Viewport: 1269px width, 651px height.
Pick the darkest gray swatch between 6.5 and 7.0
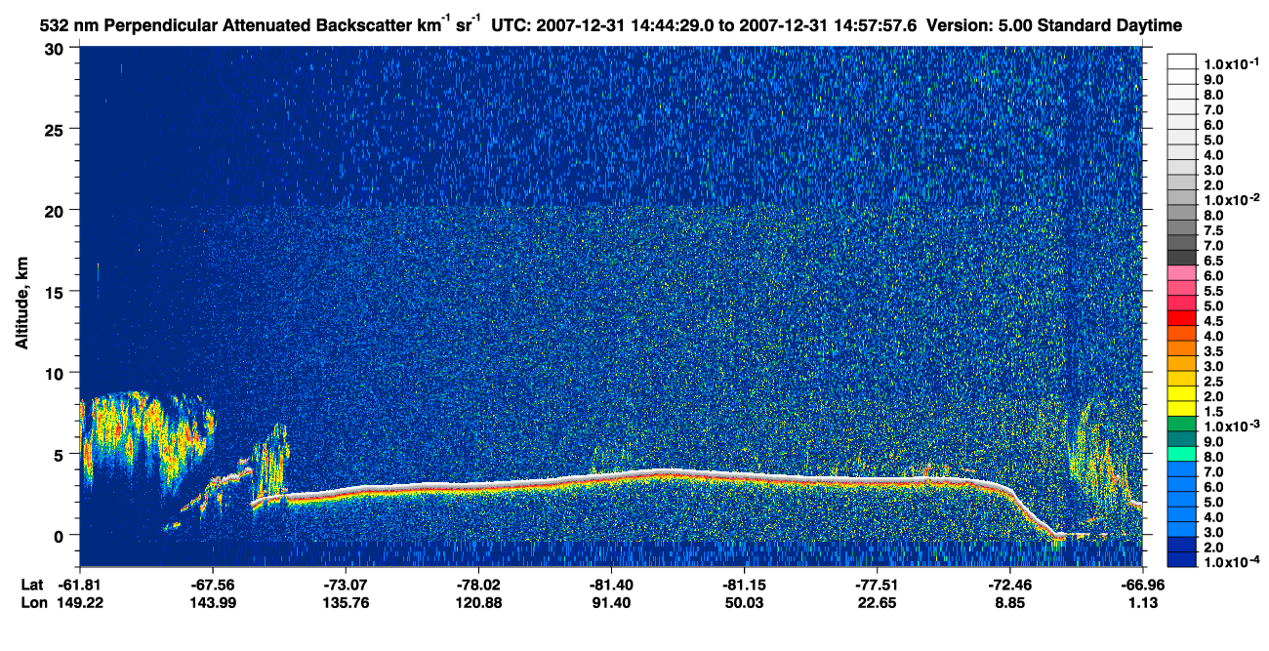tap(1181, 257)
